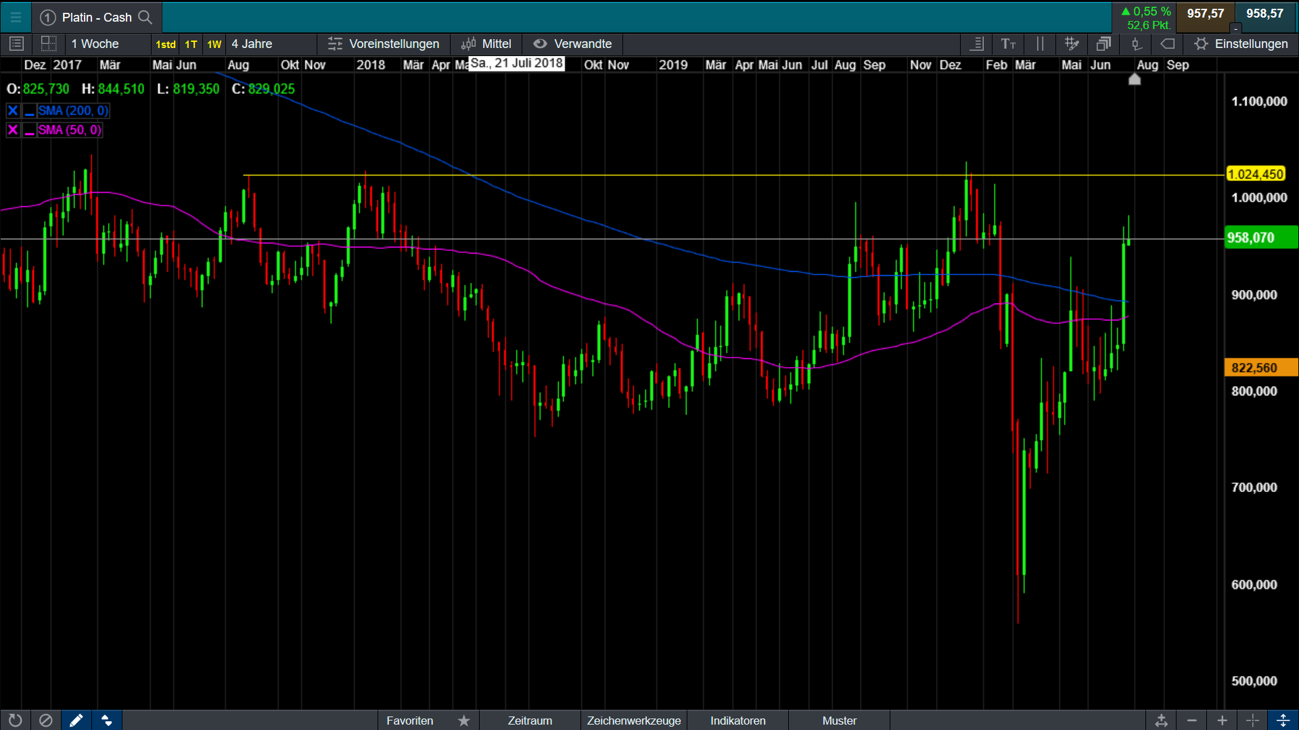Viewport: 1299px width, 730px height.
Task: Toggle the 1W timeframe button
Action: coord(214,44)
